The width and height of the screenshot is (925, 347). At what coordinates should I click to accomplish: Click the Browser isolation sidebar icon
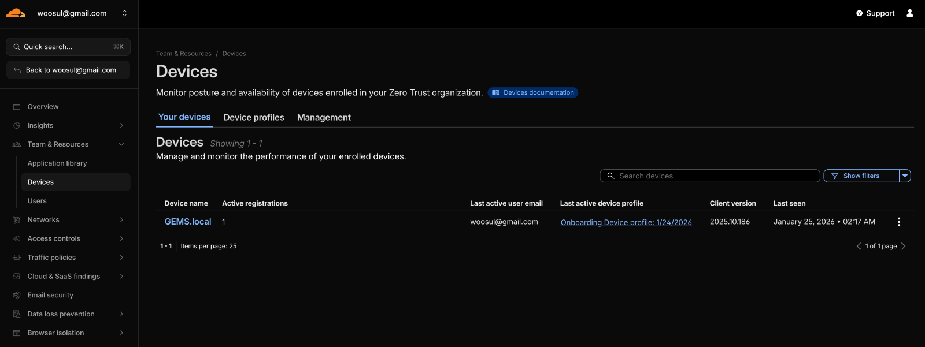[x=17, y=333]
